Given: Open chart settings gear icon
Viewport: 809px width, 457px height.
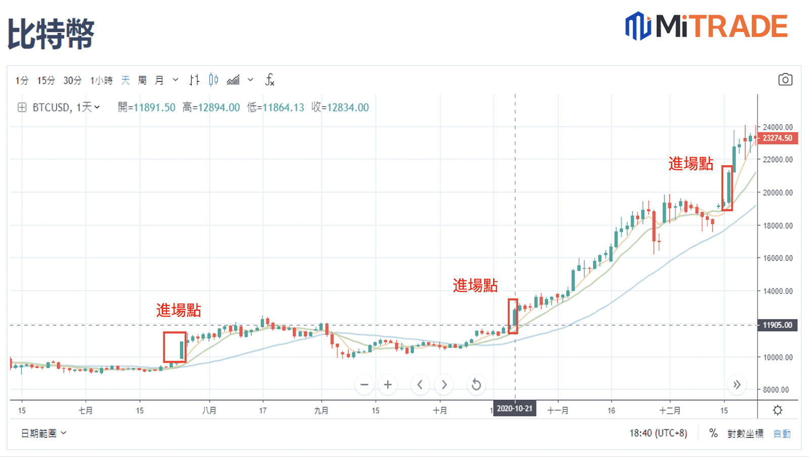Looking at the screenshot, I should click(778, 410).
